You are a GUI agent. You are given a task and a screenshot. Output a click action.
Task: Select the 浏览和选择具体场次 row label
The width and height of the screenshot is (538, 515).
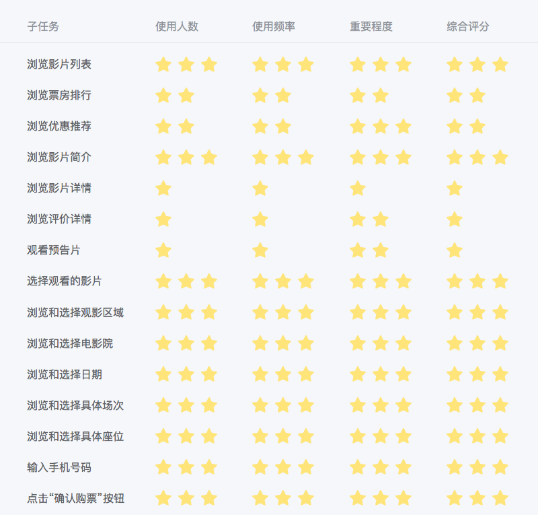[x=75, y=405]
